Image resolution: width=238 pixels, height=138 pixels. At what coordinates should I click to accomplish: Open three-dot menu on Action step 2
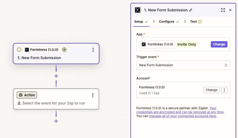click(x=93, y=95)
